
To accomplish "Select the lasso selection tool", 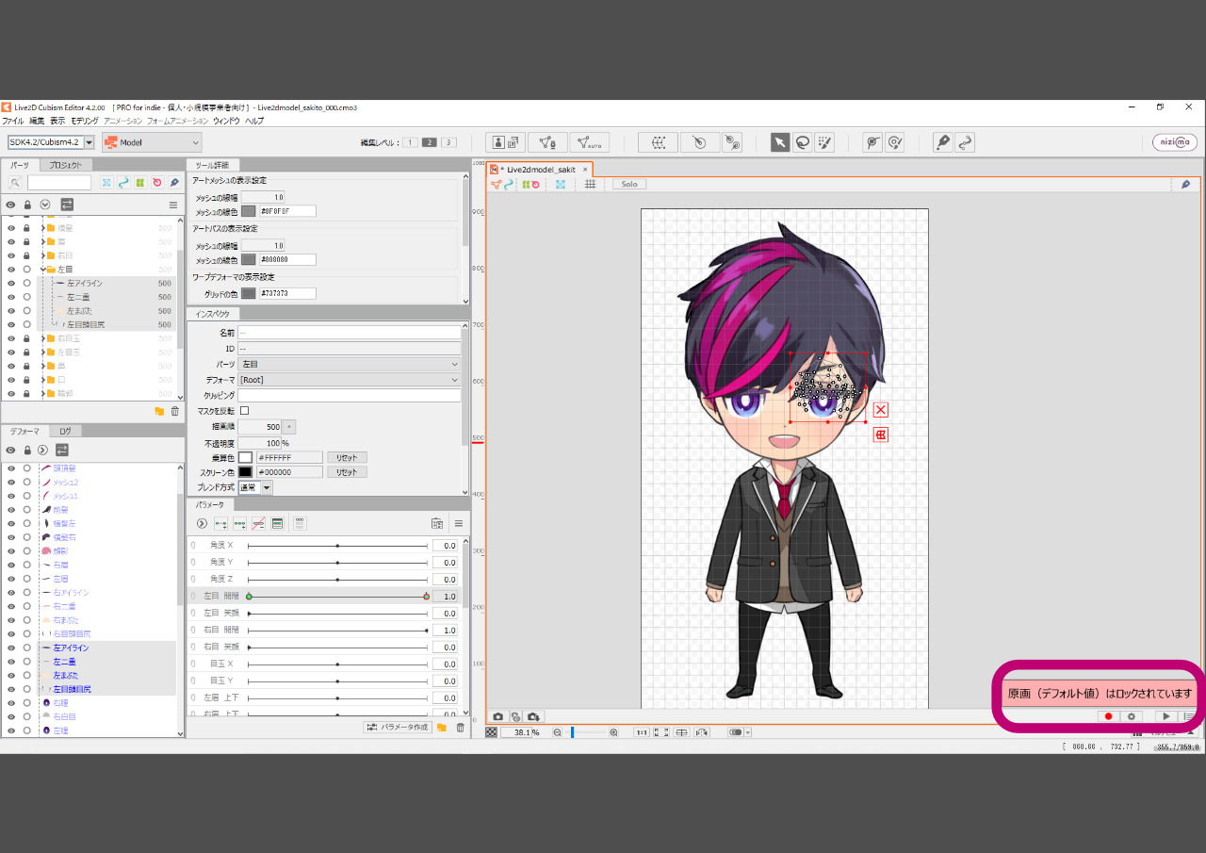I will tap(802, 142).
